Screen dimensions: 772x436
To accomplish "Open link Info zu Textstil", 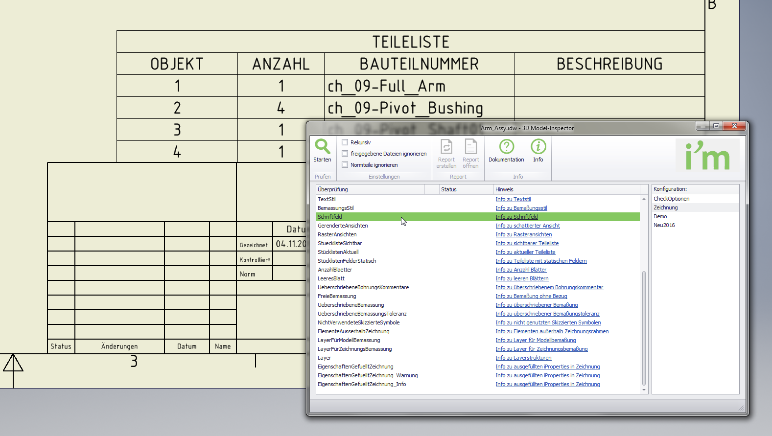I will point(513,199).
